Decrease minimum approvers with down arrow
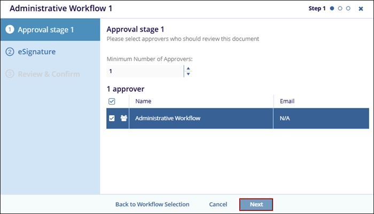Viewport: 374px width, 214px height. tap(188, 74)
